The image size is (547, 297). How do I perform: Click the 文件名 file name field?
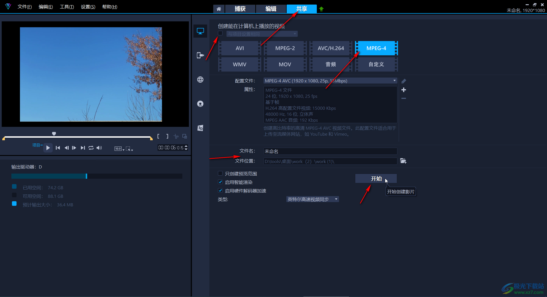tap(330, 151)
